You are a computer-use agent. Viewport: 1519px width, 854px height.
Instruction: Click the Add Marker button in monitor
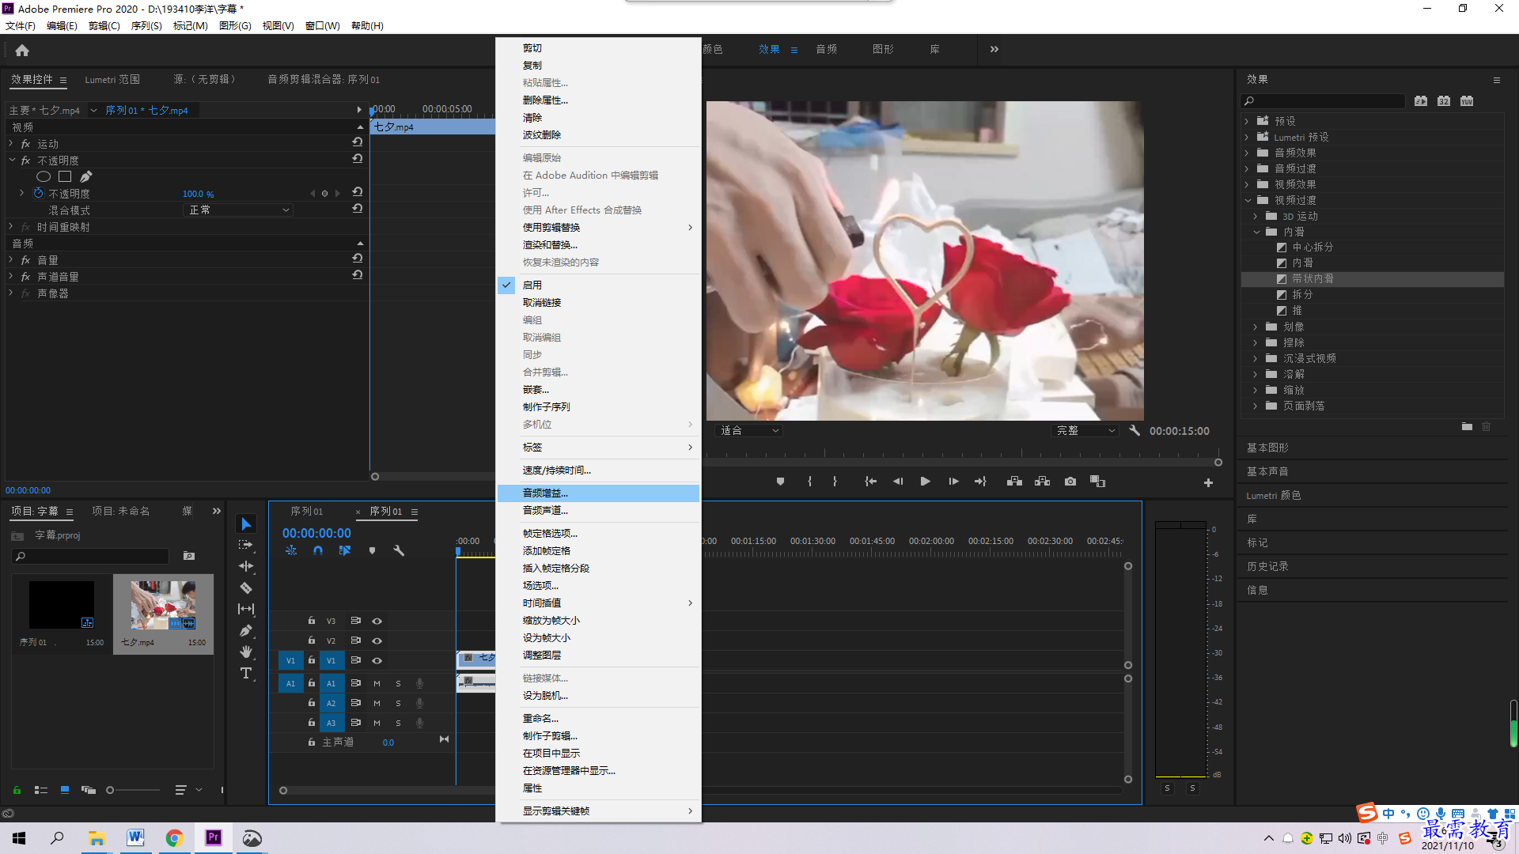click(780, 482)
